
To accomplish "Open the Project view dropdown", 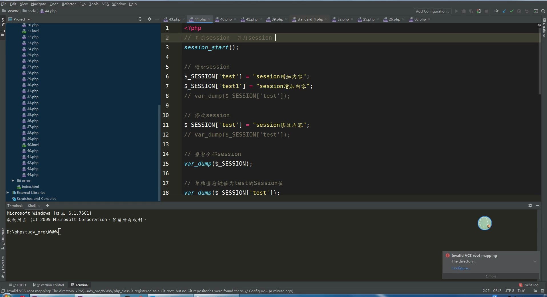I will tap(29, 19).
